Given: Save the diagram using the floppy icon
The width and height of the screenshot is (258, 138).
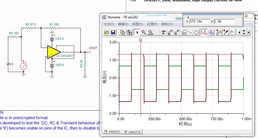Looking at the screenshot, I should [113, 32].
